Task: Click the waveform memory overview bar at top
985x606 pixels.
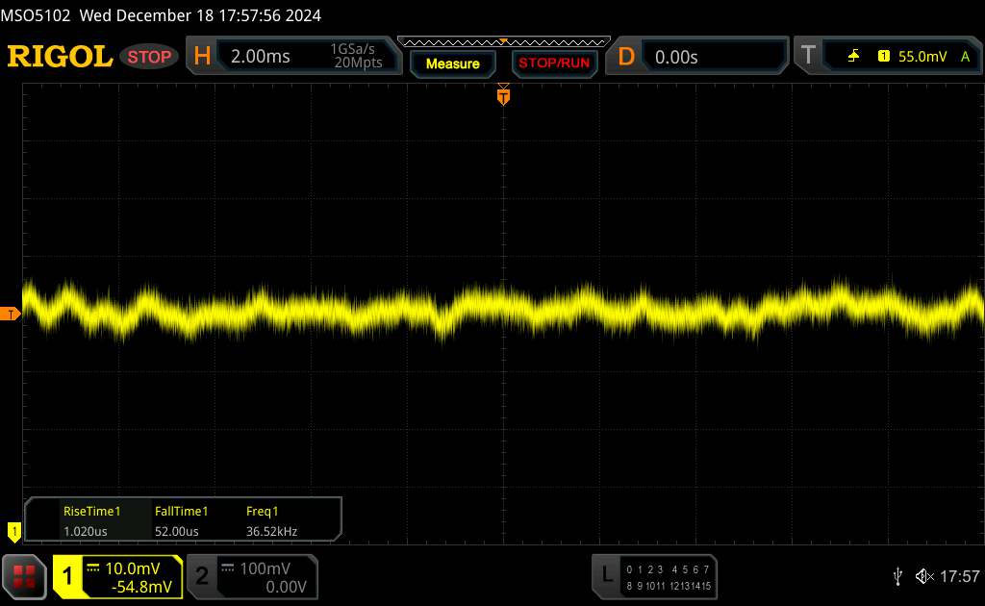Action: tap(503, 41)
